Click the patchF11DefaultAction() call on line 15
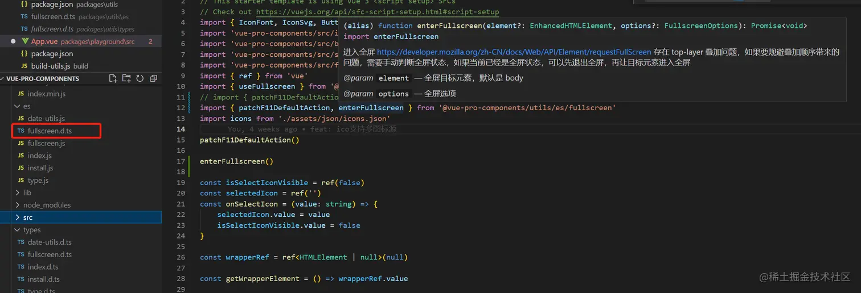Image resolution: width=861 pixels, height=293 pixels. 249,140
